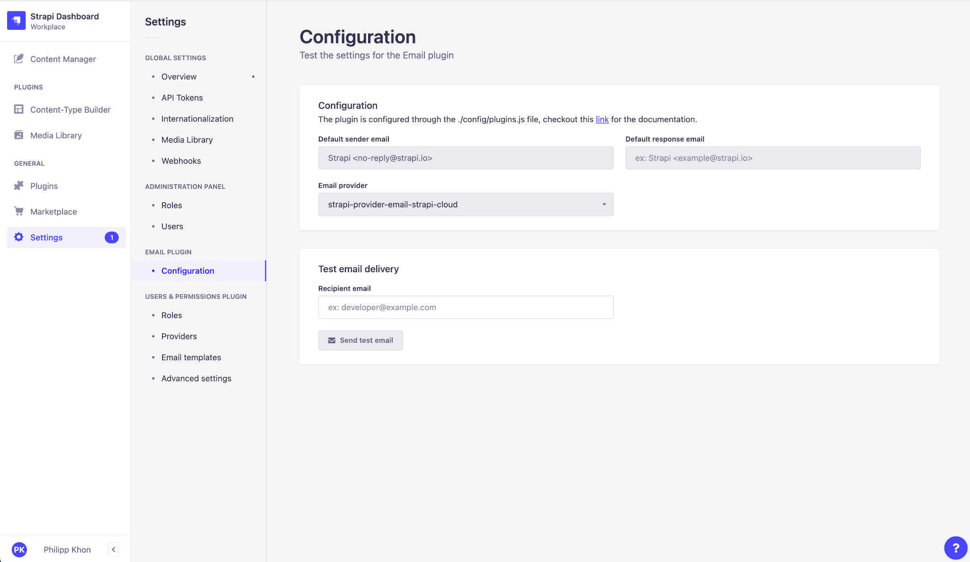Click the Recipient email input field
The image size is (970, 562).
(465, 307)
